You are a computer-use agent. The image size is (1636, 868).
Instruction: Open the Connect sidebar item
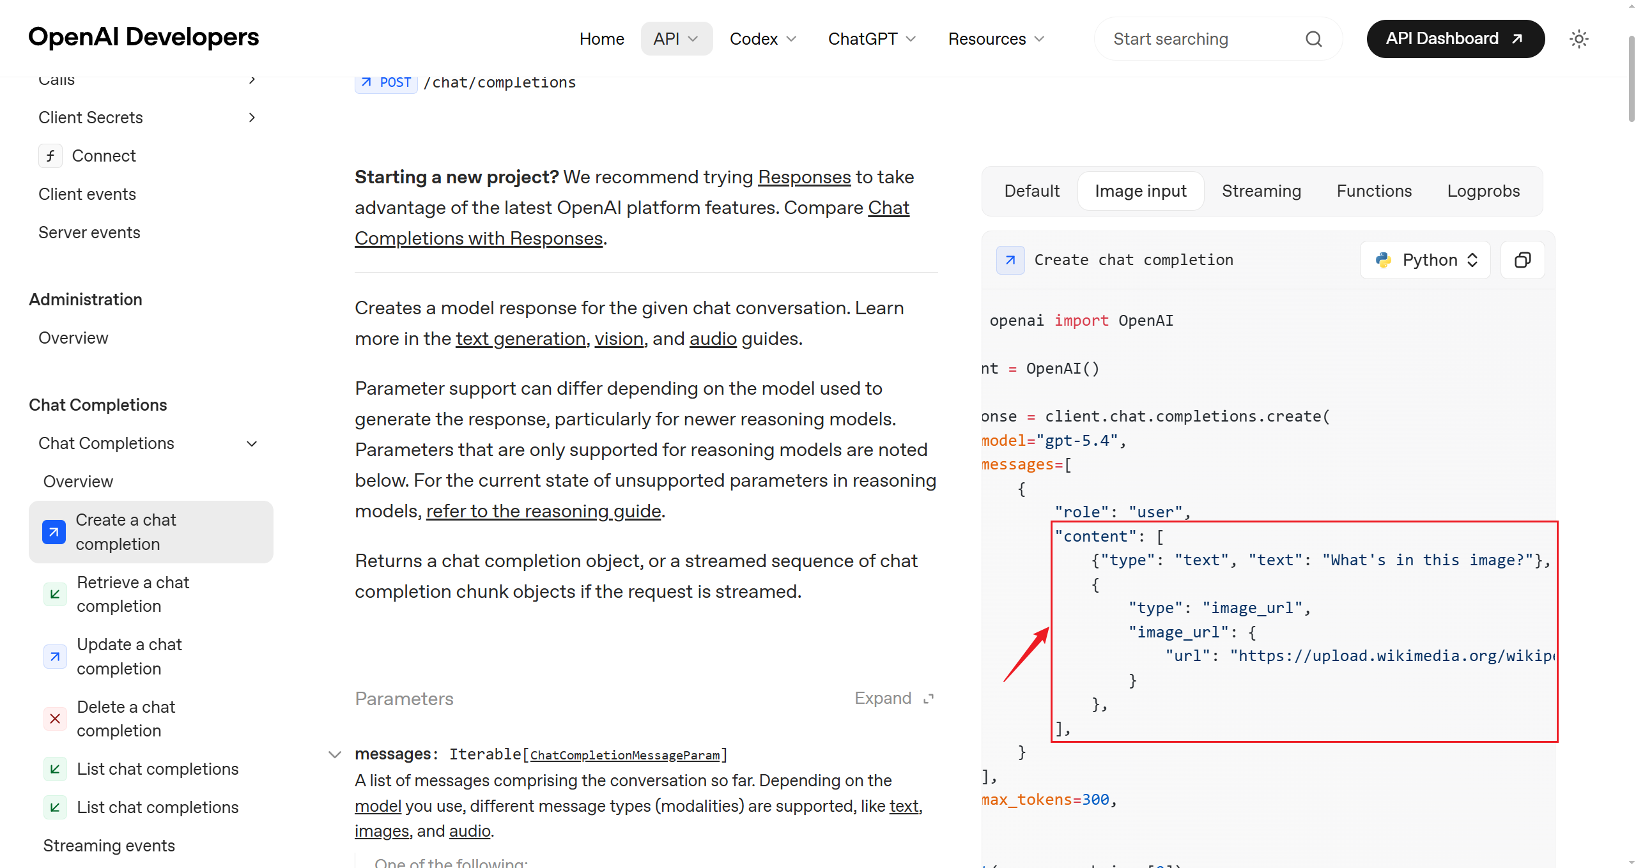click(x=104, y=156)
